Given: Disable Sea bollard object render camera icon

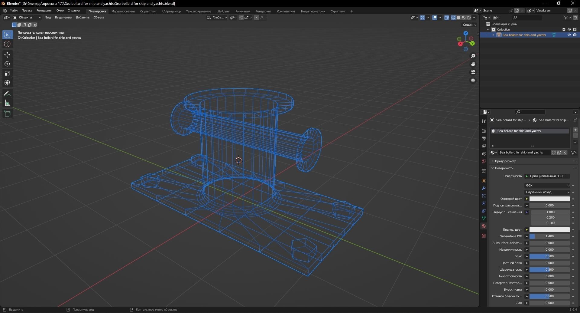Looking at the screenshot, I should click(x=575, y=35).
